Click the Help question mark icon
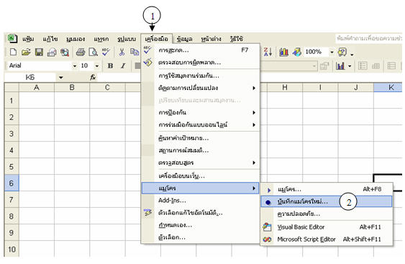Image resolution: width=405 pixels, height=264 pixels. [342, 53]
